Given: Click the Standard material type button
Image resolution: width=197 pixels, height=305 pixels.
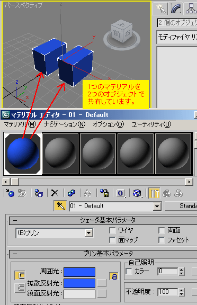Looking at the screenshot, I should [x=181, y=206].
